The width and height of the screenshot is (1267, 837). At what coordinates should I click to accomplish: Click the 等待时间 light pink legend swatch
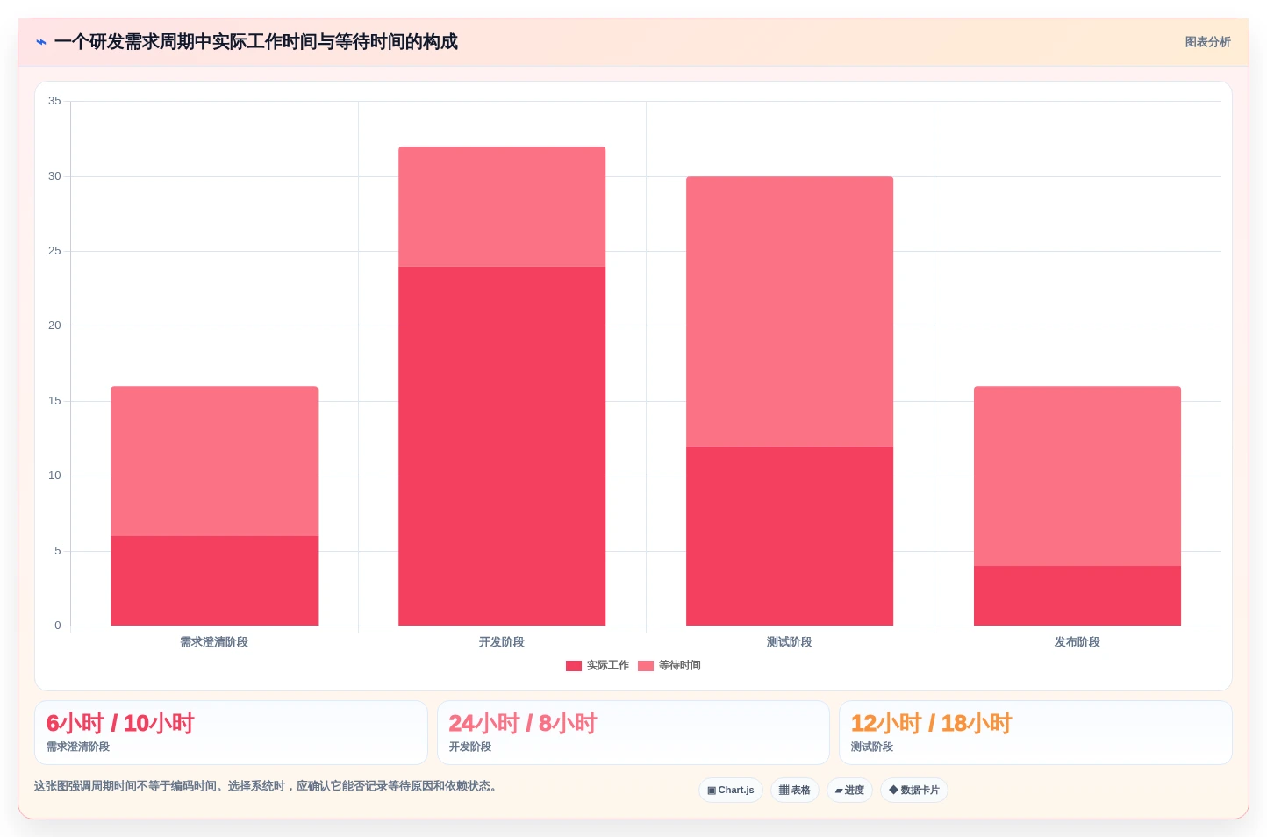[x=646, y=666]
